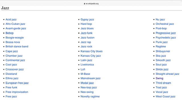
Task: Visit the Ethno jazz link
Action: [x=12, y=78]
